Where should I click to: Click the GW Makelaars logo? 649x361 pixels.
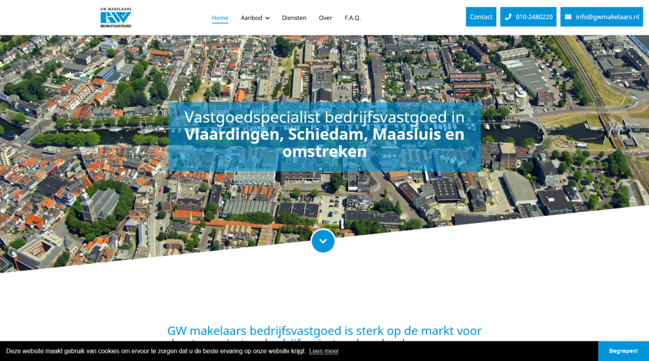pyautogui.click(x=115, y=18)
